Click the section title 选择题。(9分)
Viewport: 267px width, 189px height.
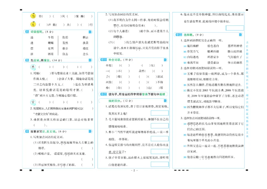coord(194,35)
